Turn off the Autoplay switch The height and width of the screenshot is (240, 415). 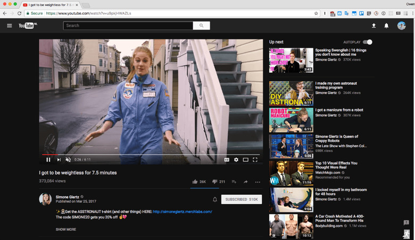pos(367,42)
